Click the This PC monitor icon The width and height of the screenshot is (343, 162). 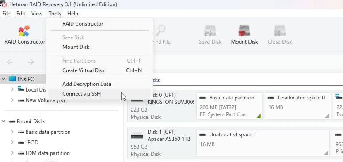(12, 79)
